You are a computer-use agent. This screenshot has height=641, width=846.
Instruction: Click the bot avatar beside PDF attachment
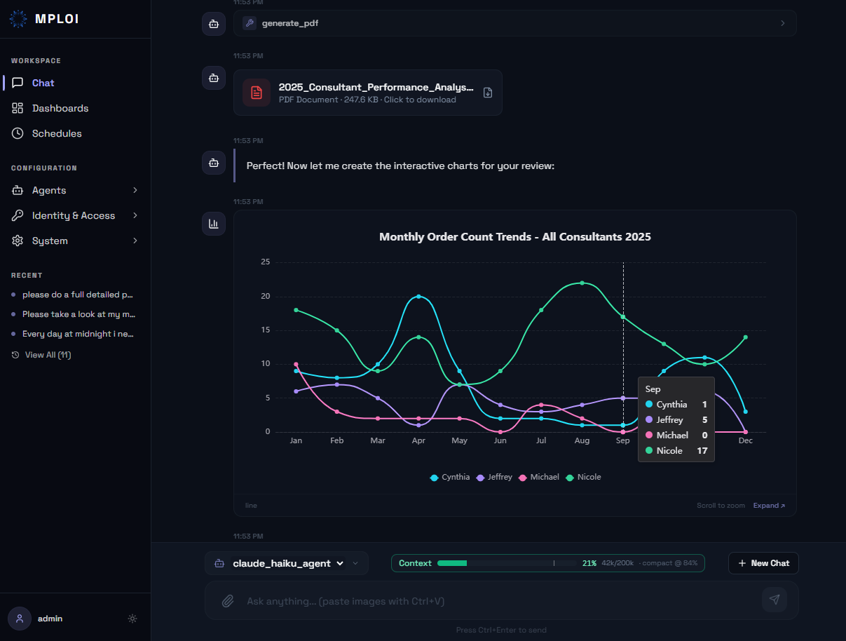click(214, 78)
